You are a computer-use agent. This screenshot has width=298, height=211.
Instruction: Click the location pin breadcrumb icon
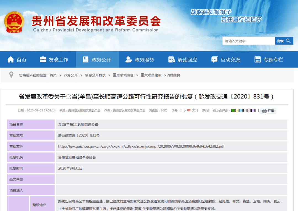tap(11, 74)
